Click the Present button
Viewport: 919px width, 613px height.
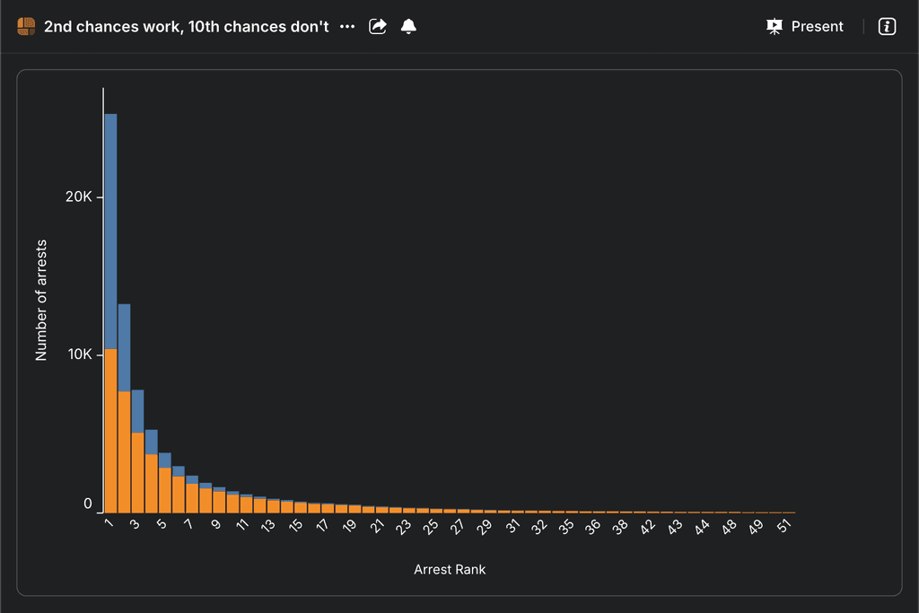(805, 27)
